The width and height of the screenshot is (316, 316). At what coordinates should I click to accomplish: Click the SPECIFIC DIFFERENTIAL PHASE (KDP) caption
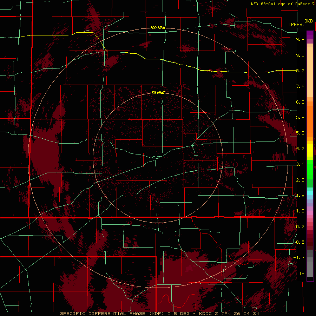pyautogui.click(x=112, y=314)
